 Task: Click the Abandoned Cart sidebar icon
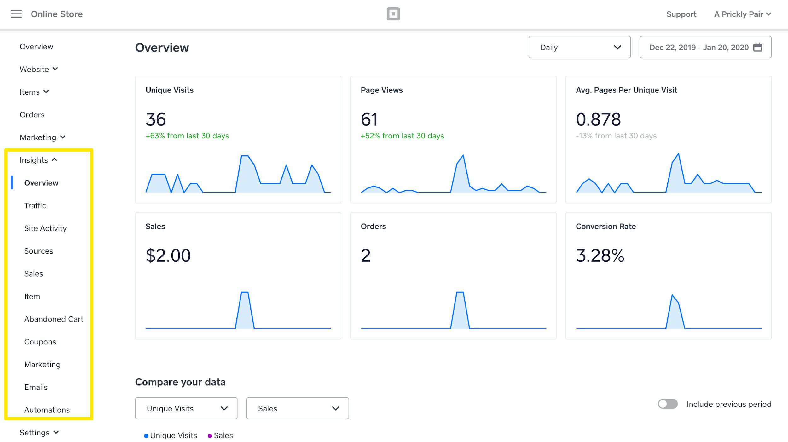pyautogui.click(x=54, y=319)
